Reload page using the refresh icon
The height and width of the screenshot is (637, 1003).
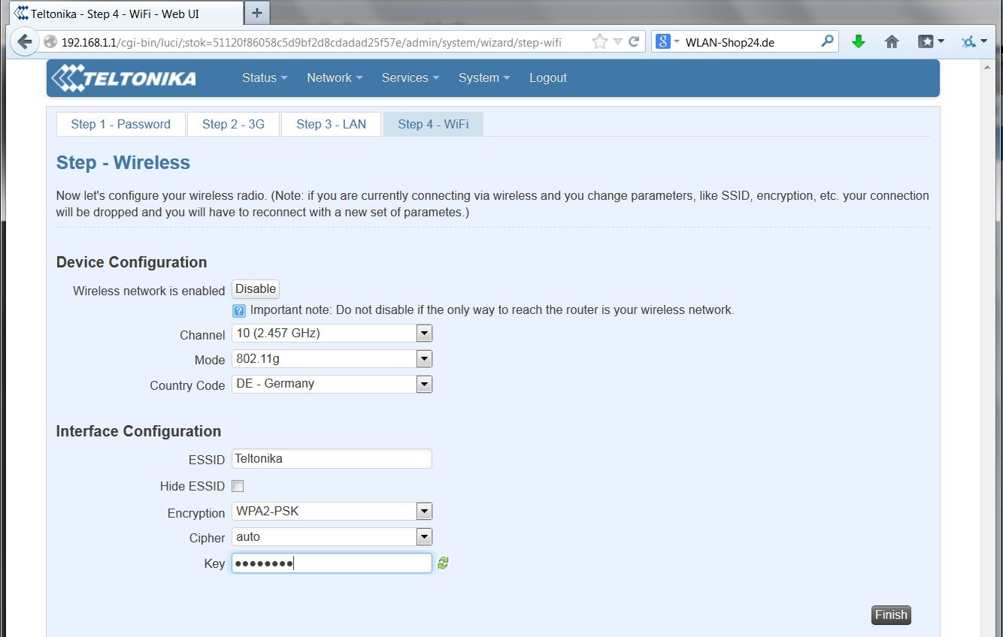pyautogui.click(x=635, y=42)
